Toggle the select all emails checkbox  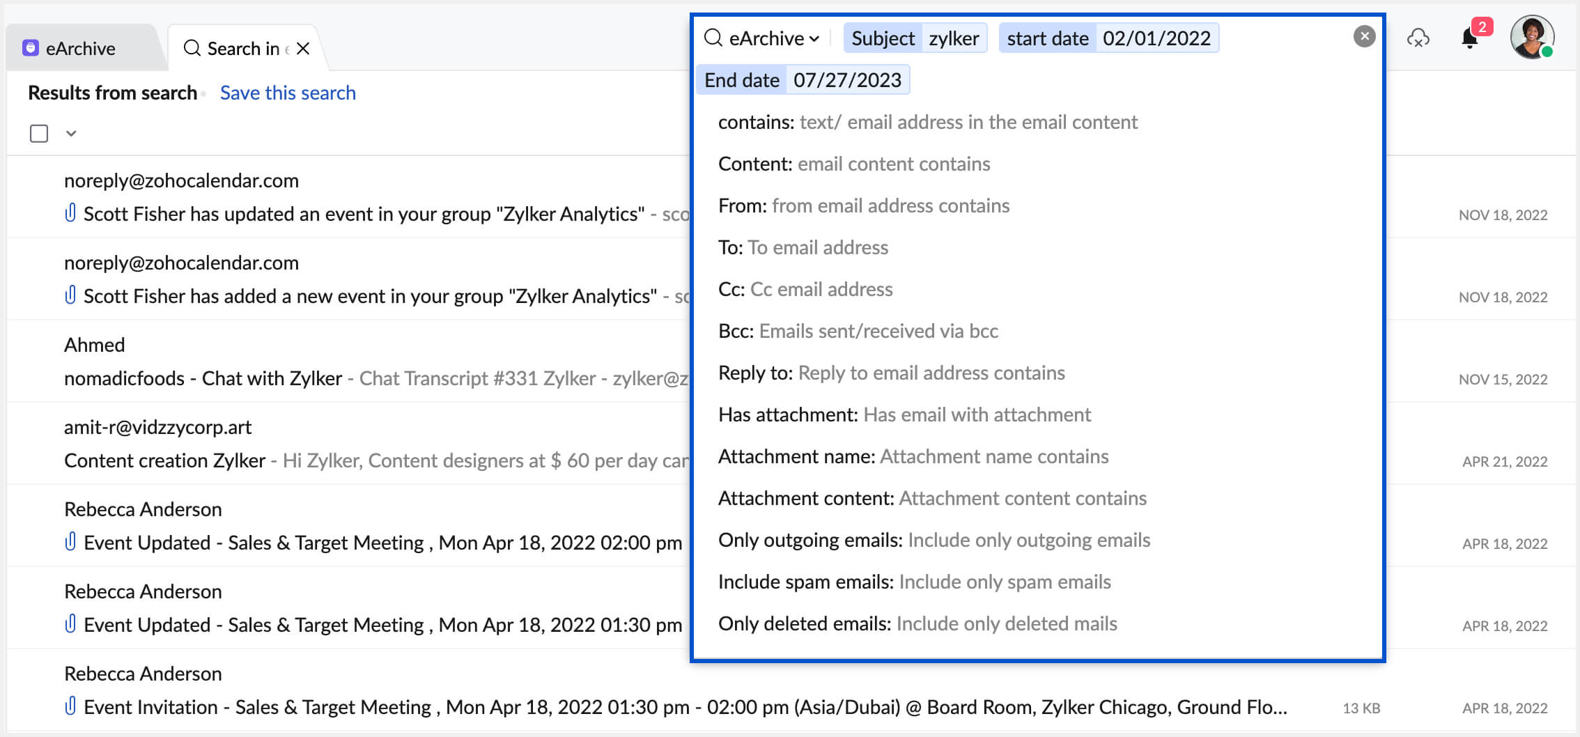click(x=39, y=133)
